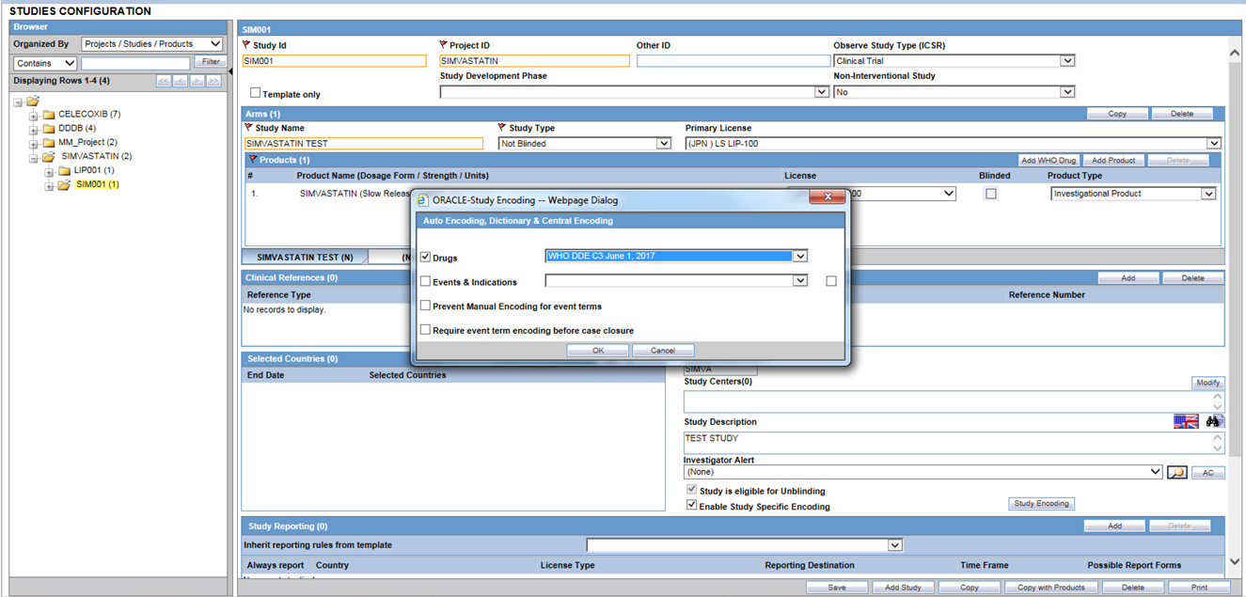Click the root open-folder icon in Browser tree

pos(33,101)
